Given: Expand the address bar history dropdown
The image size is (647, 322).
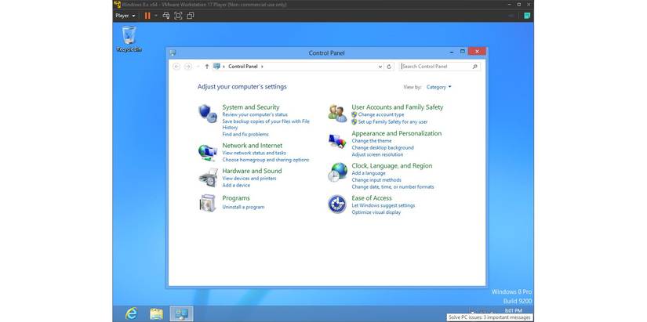Looking at the screenshot, I should pos(380,67).
